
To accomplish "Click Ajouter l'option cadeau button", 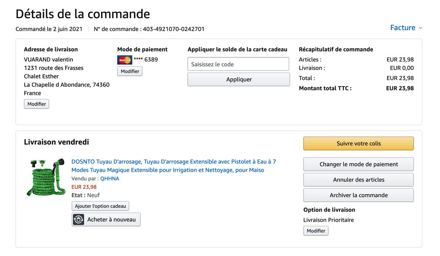I will 100,206.
